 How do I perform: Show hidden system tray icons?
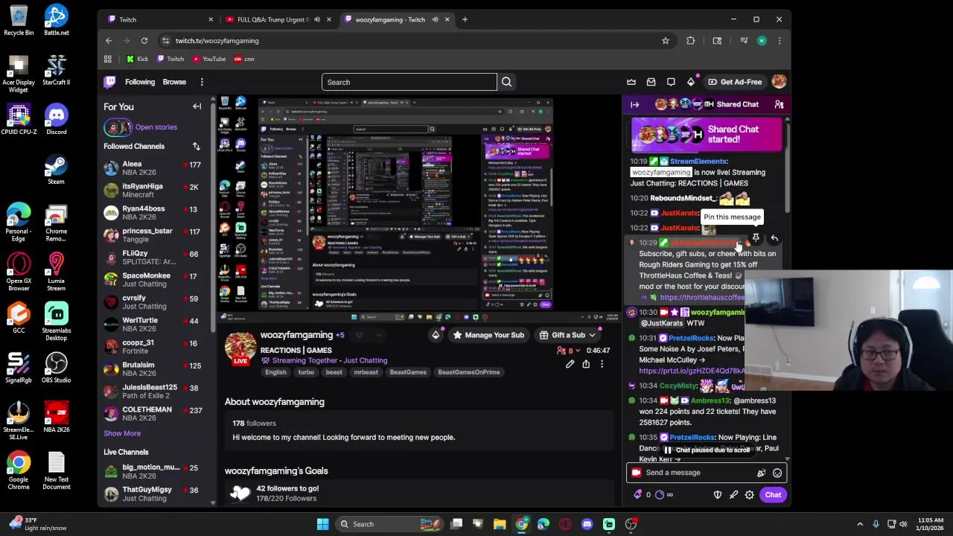(860, 524)
